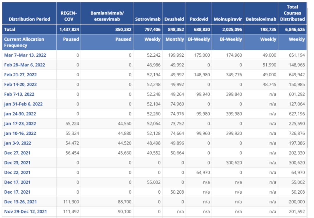This screenshot has height=218, width=314.
Task: Open the Dec 13-26, 2021 link
Action: point(20,202)
